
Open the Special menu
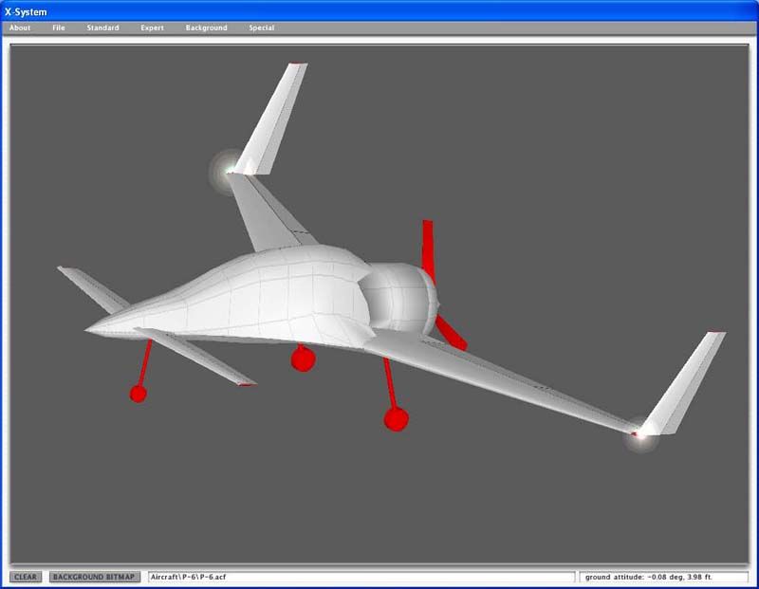[261, 28]
